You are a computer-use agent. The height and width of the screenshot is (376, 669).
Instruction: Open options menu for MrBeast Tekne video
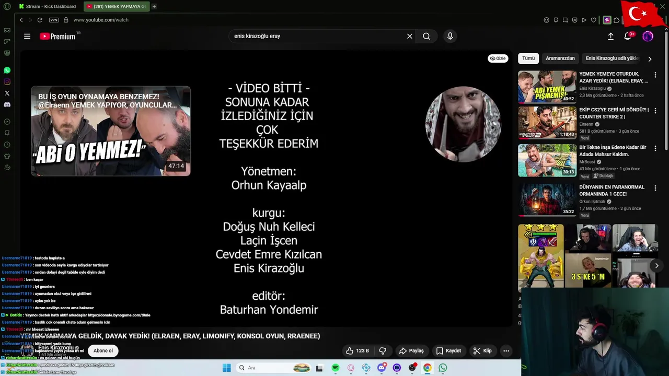click(x=655, y=148)
